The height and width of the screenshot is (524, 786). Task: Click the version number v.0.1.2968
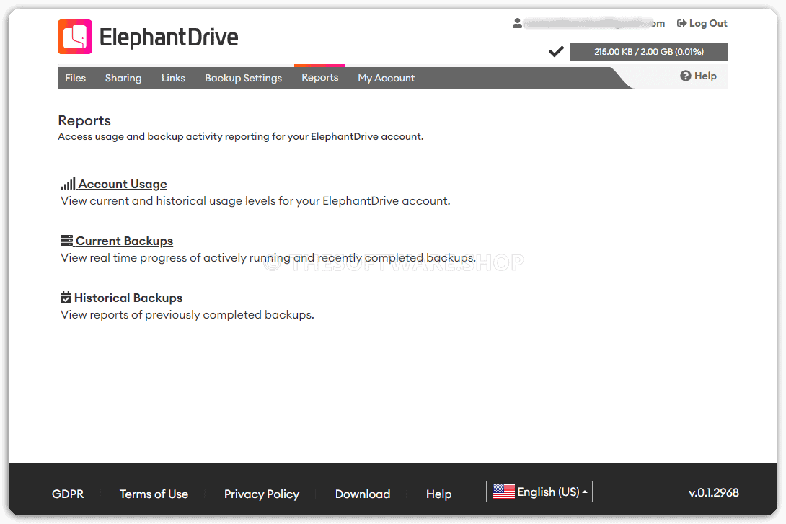(x=714, y=493)
